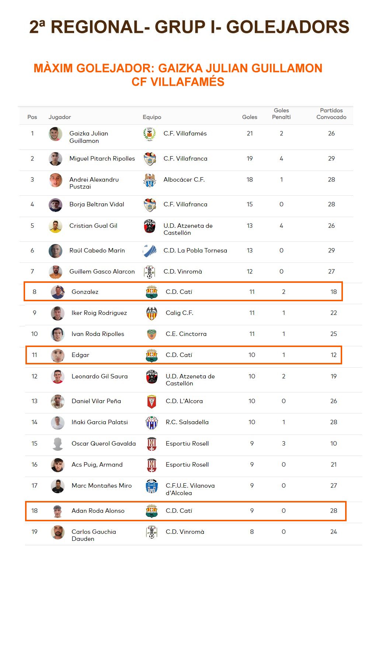Click the Jugador column header
Viewport: 382px width, 666px height.
(x=60, y=117)
